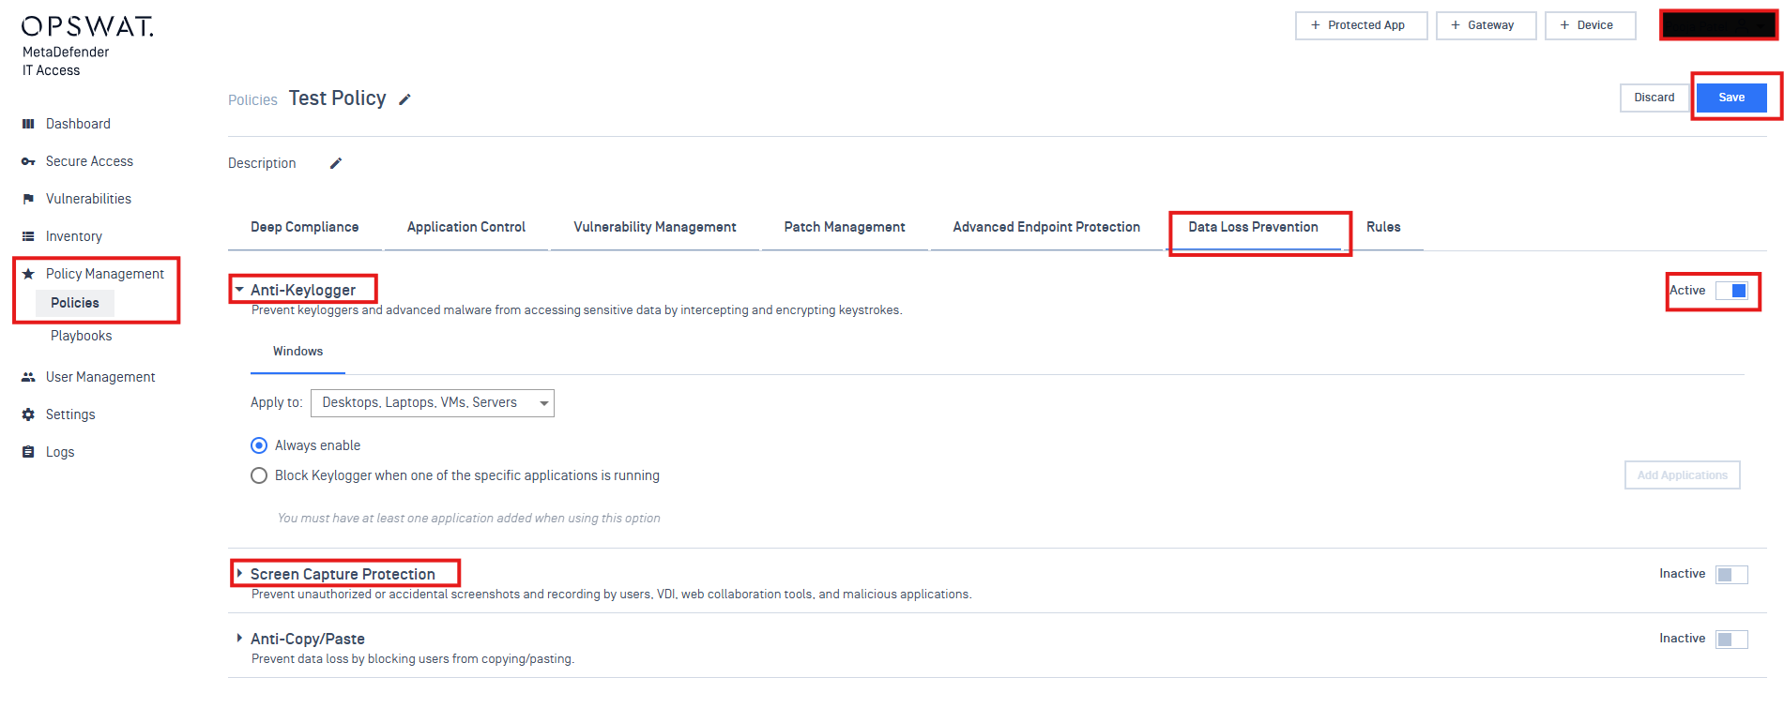
Task: Click the Logs clipboard icon
Action: click(28, 452)
